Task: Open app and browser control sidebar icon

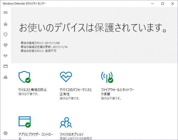Action: (x=5, y=66)
